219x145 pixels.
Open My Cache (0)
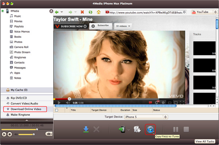coord(27,90)
